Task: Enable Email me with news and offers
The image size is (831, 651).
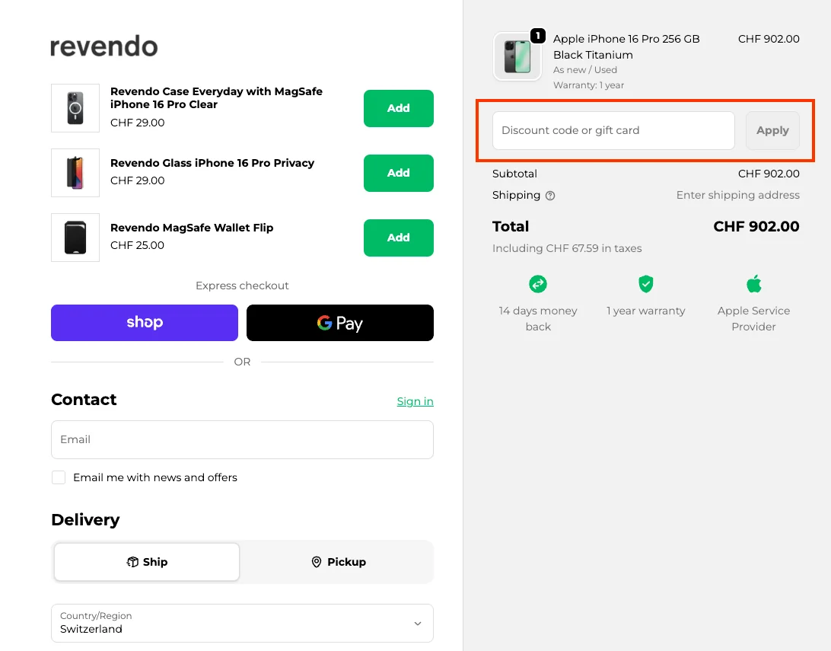Action: [x=59, y=477]
